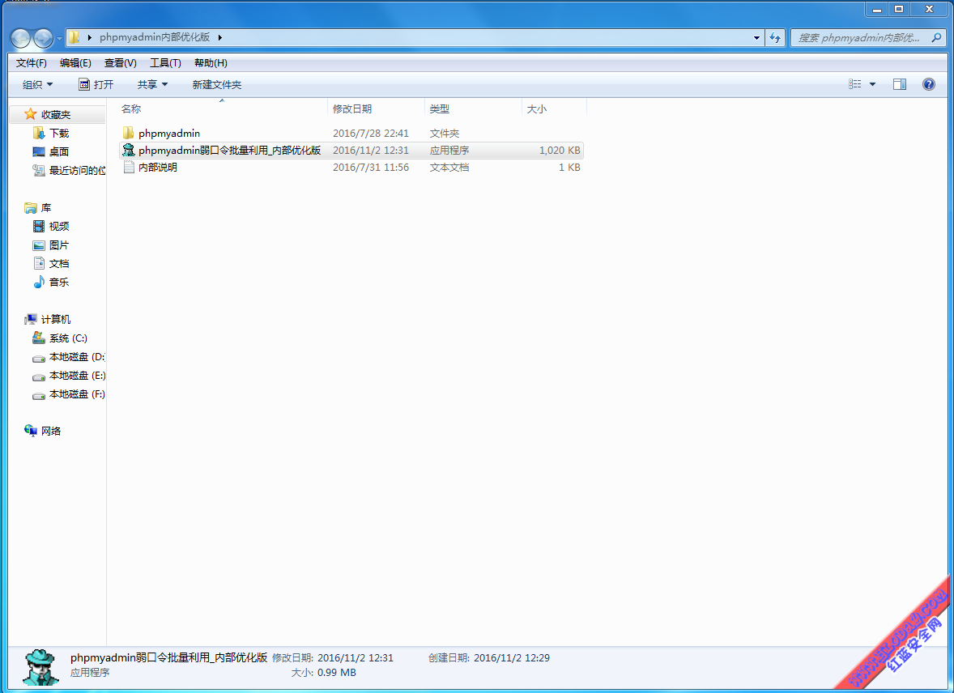Click the 创建日期 value 2016/11/2 12:29 in details pane
Viewport: 954px width, 693px height.
pos(512,657)
